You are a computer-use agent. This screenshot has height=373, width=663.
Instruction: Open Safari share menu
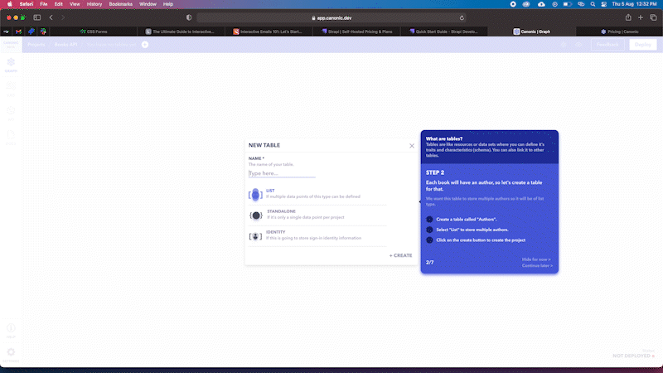pyautogui.click(x=628, y=17)
